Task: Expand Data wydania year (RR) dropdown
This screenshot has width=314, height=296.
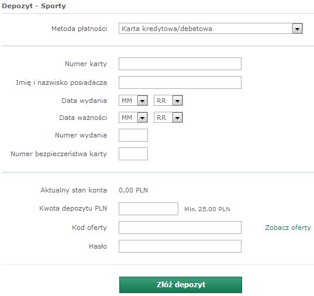Action: tap(168, 101)
